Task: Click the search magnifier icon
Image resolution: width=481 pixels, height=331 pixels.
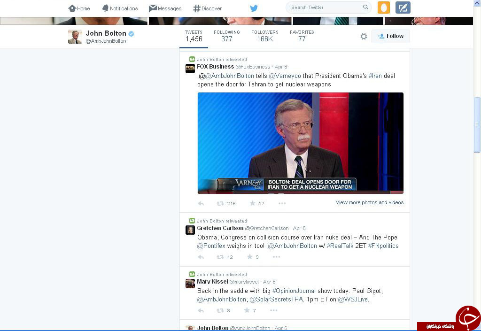Action: click(365, 7)
